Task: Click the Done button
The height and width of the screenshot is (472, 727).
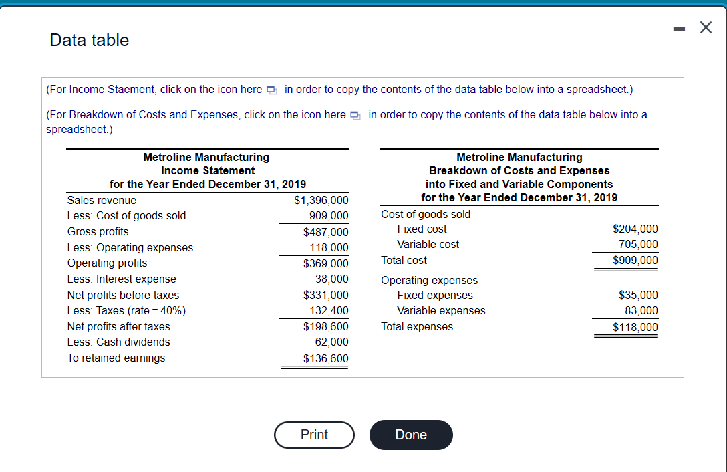Action: [410, 435]
